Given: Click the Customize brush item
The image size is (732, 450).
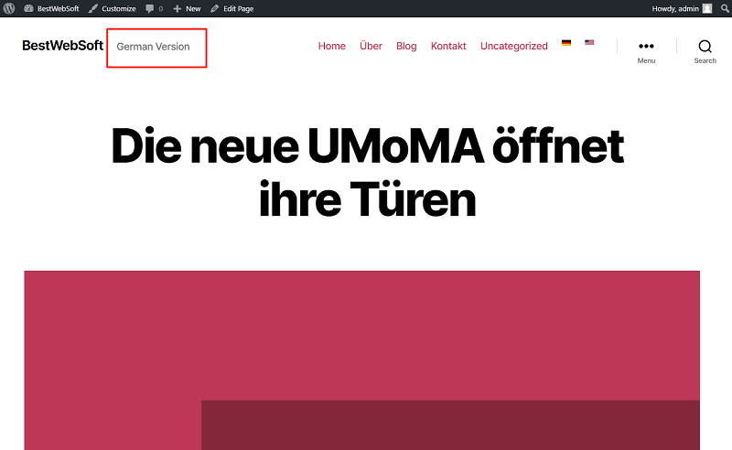Looking at the screenshot, I should 113,8.
